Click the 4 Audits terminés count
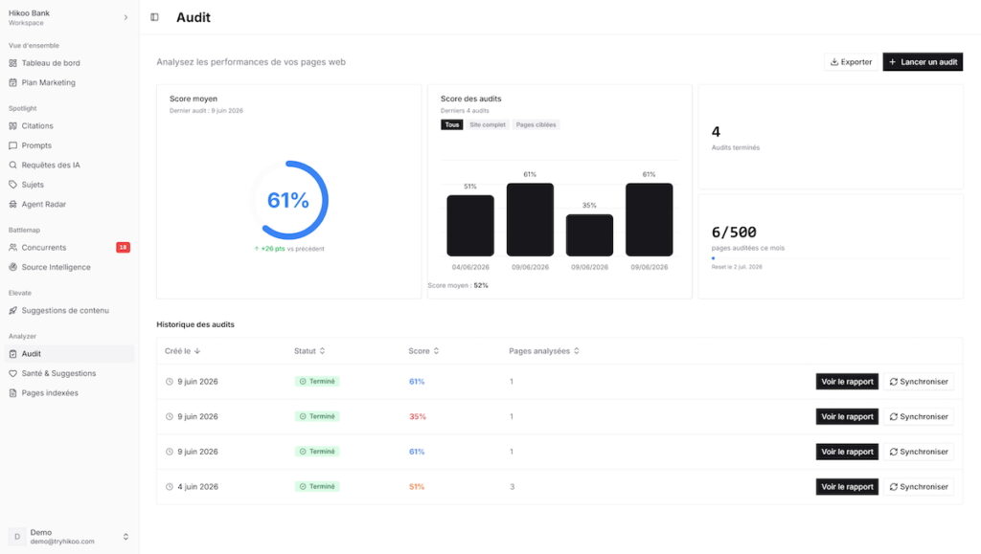The height and width of the screenshot is (554, 981). (716, 132)
